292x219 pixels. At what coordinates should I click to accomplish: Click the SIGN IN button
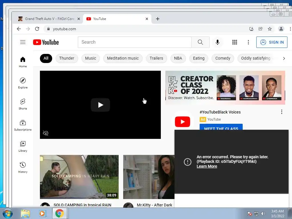point(272,42)
